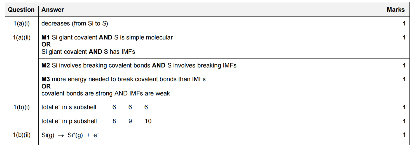Click the value 10 in the p subshell row
This screenshot has height=145, width=412.
point(148,121)
